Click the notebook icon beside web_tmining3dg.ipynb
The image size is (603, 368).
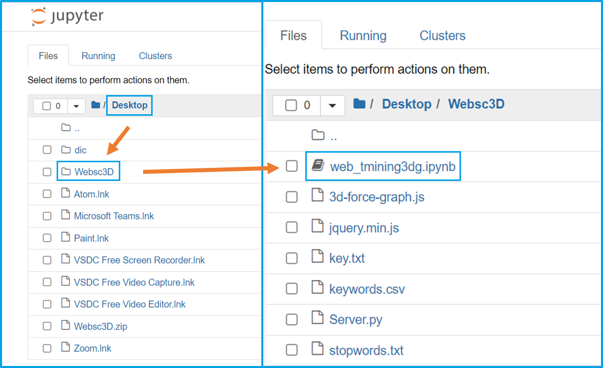pyautogui.click(x=317, y=166)
